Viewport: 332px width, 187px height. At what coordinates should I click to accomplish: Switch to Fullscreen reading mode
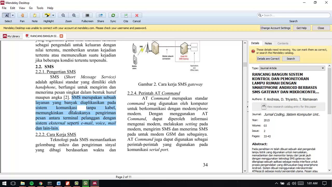pyautogui.click(x=87, y=15)
